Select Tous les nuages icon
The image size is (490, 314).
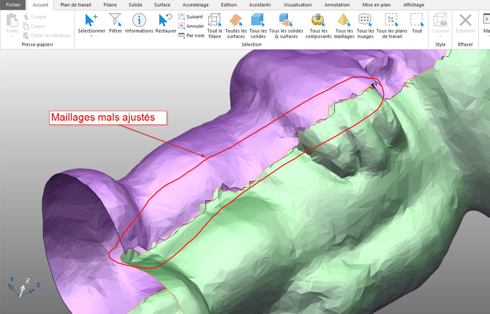coord(365,20)
